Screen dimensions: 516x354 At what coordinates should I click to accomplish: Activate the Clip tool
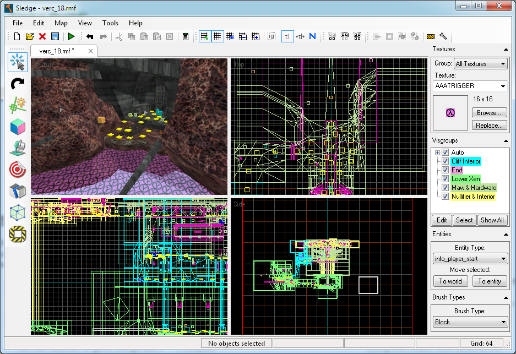point(18,191)
